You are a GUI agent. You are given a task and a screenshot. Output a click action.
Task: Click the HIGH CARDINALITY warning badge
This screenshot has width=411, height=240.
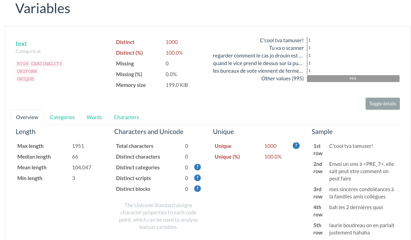pyautogui.click(x=40, y=63)
